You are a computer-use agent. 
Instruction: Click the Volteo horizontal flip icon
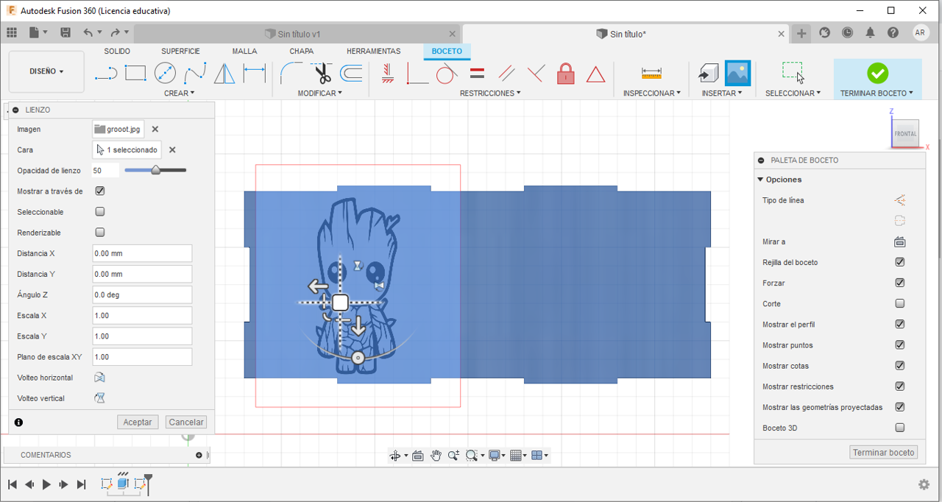point(99,378)
